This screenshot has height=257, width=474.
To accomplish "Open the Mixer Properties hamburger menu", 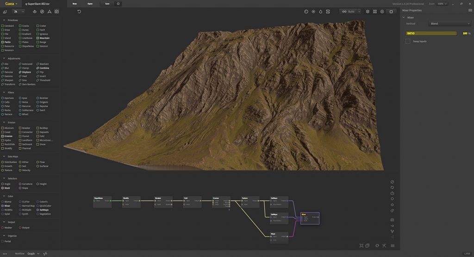I will pos(470,10).
